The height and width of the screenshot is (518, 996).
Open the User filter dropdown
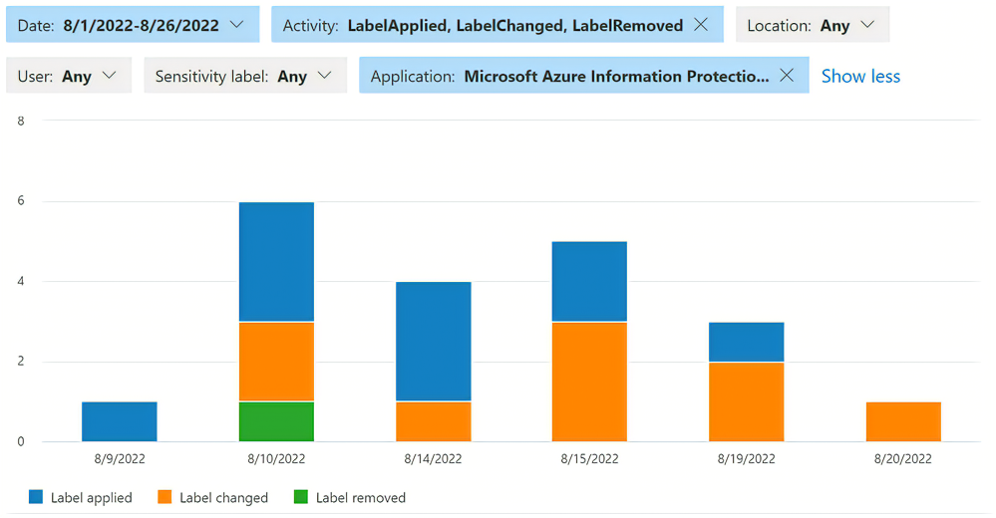(x=69, y=76)
